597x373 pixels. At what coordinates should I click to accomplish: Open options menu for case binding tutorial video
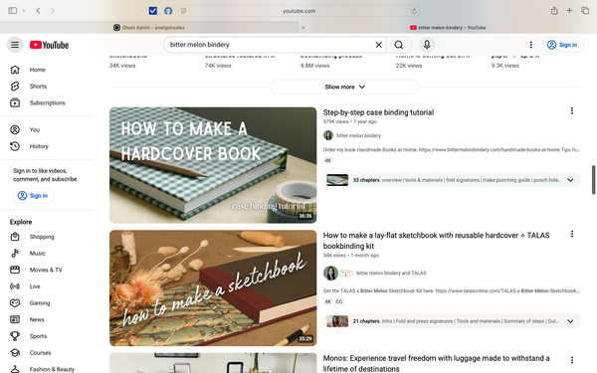571,110
